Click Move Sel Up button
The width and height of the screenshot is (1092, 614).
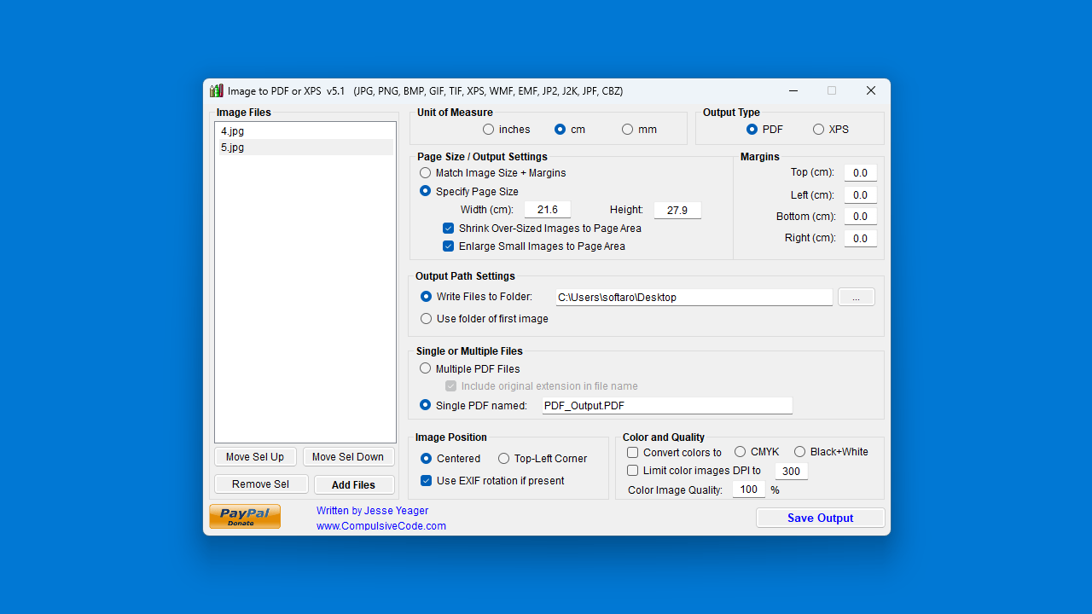pyautogui.click(x=255, y=457)
